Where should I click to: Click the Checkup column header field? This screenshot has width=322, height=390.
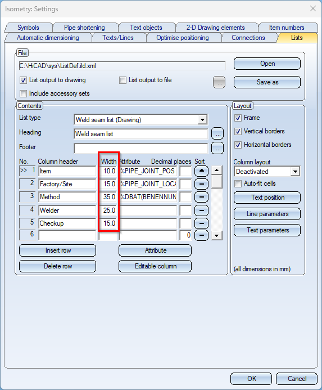point(67,223)
